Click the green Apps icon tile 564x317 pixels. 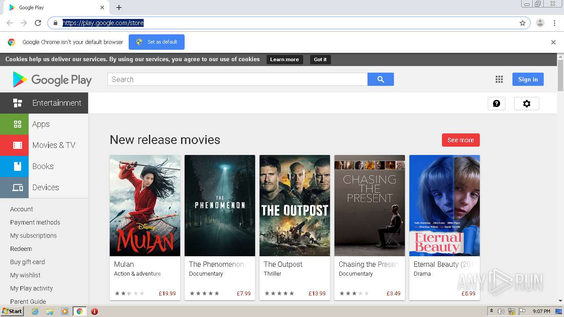14,124
